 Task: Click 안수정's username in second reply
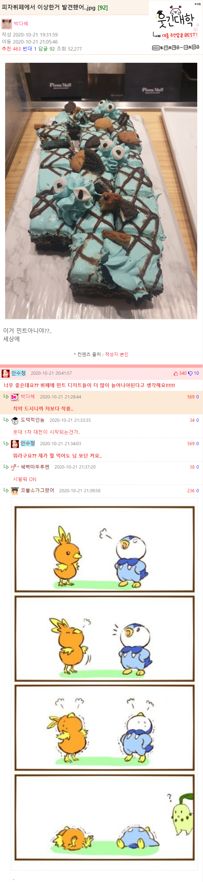tap(28, 443)
